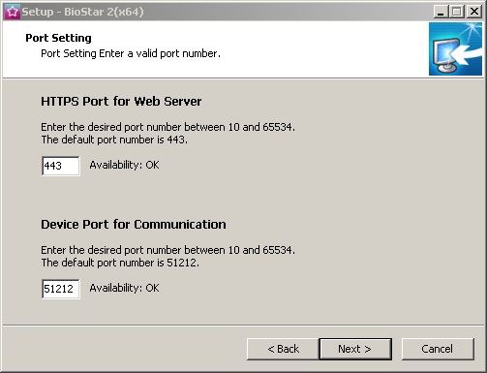487x373 pixels.
Task: Proceed by clicking Next
Action: click(x=355, y=349)
